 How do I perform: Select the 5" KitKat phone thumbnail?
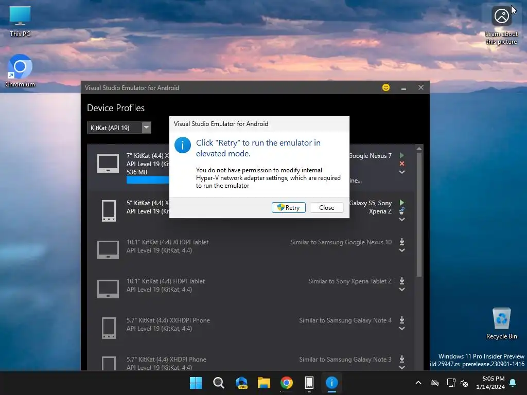109,211
